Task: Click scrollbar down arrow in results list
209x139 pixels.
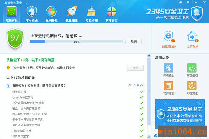Action: pyautogui.click(x=149, y=137)
